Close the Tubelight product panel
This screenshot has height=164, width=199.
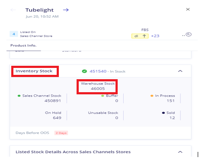[188, 10]
